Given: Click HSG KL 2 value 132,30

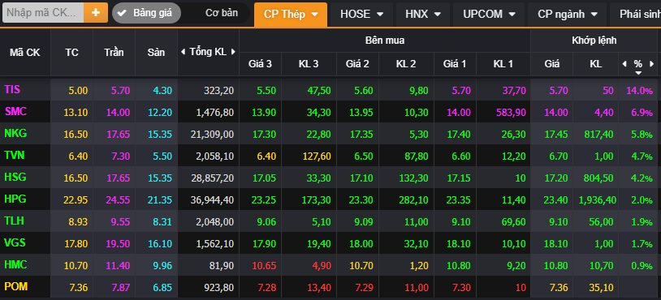Looking at the screenshot, I should [414, 178].
